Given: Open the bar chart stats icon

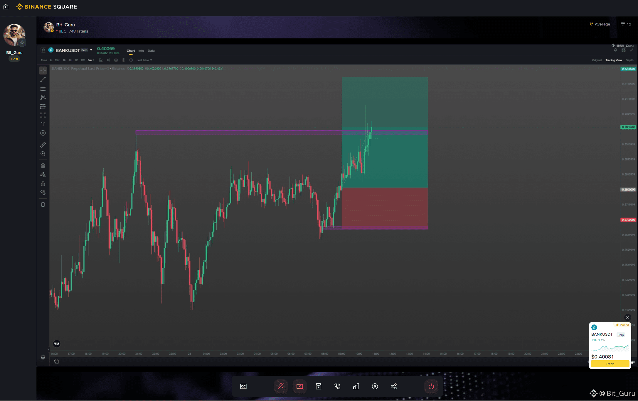Looking at the screenshot, I should (356, 386).
